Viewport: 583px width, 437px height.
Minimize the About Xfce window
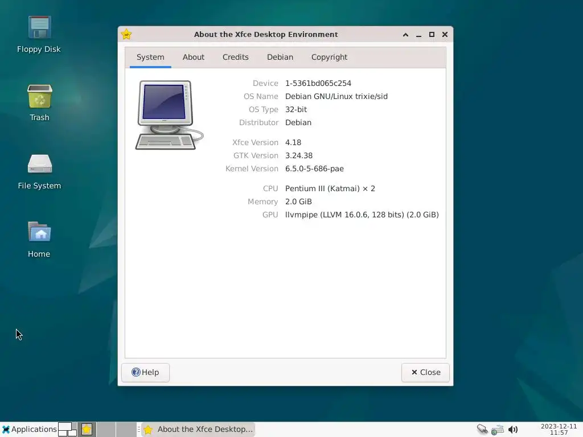(x=418, y=35)
